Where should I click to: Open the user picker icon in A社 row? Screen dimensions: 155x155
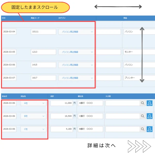(x=150, y=103)
